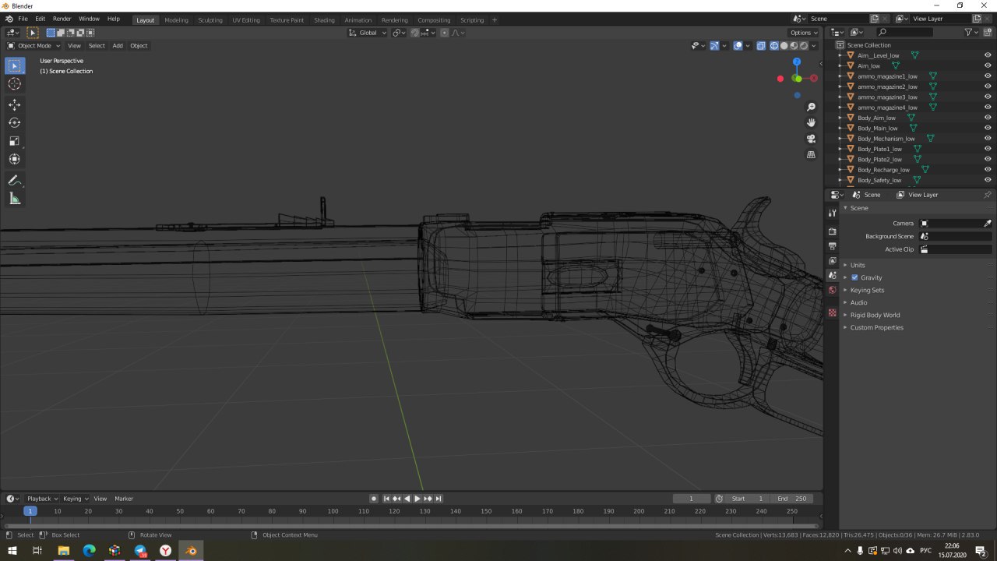
Task: Toggle camera view in viewport
Action: tap(811, 139)
